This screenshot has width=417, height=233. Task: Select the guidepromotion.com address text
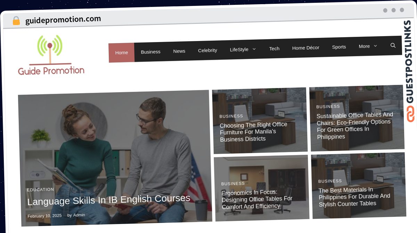point(63,19)
